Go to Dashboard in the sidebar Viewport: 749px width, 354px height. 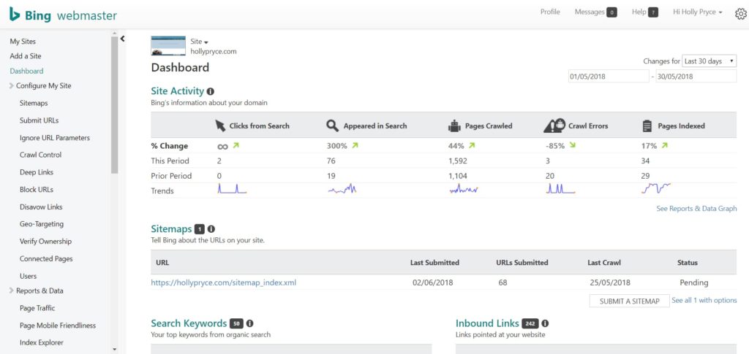pos(27,71)
